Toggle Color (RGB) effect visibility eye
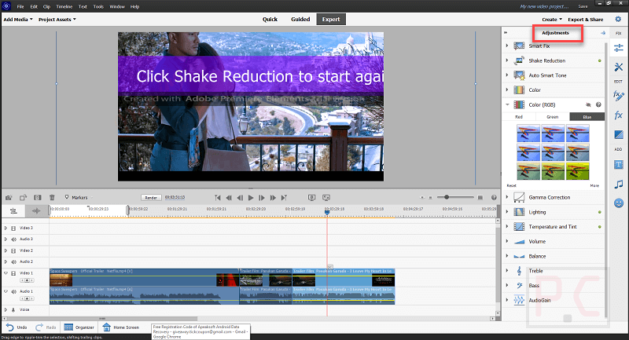 (x=588, y=104)
